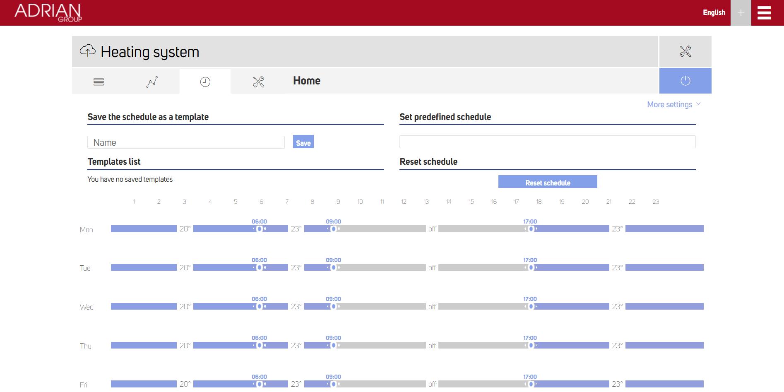Image resolution: width=784 pixels, height=392 pixels.
Task: Click Wednesday 17:00 schedule handle
Action: coord(531,306)
